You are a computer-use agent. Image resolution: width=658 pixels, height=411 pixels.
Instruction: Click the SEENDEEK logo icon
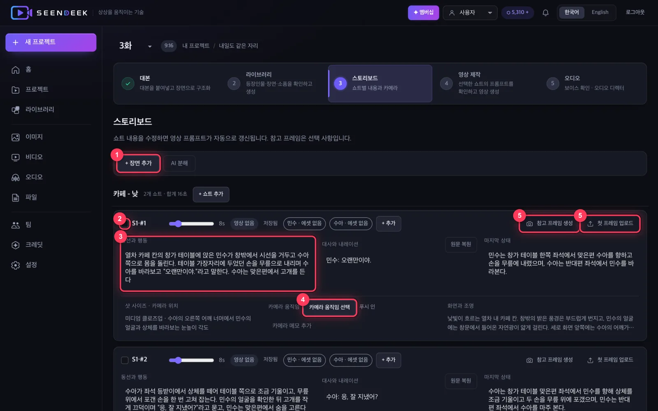tap(21, 13)
